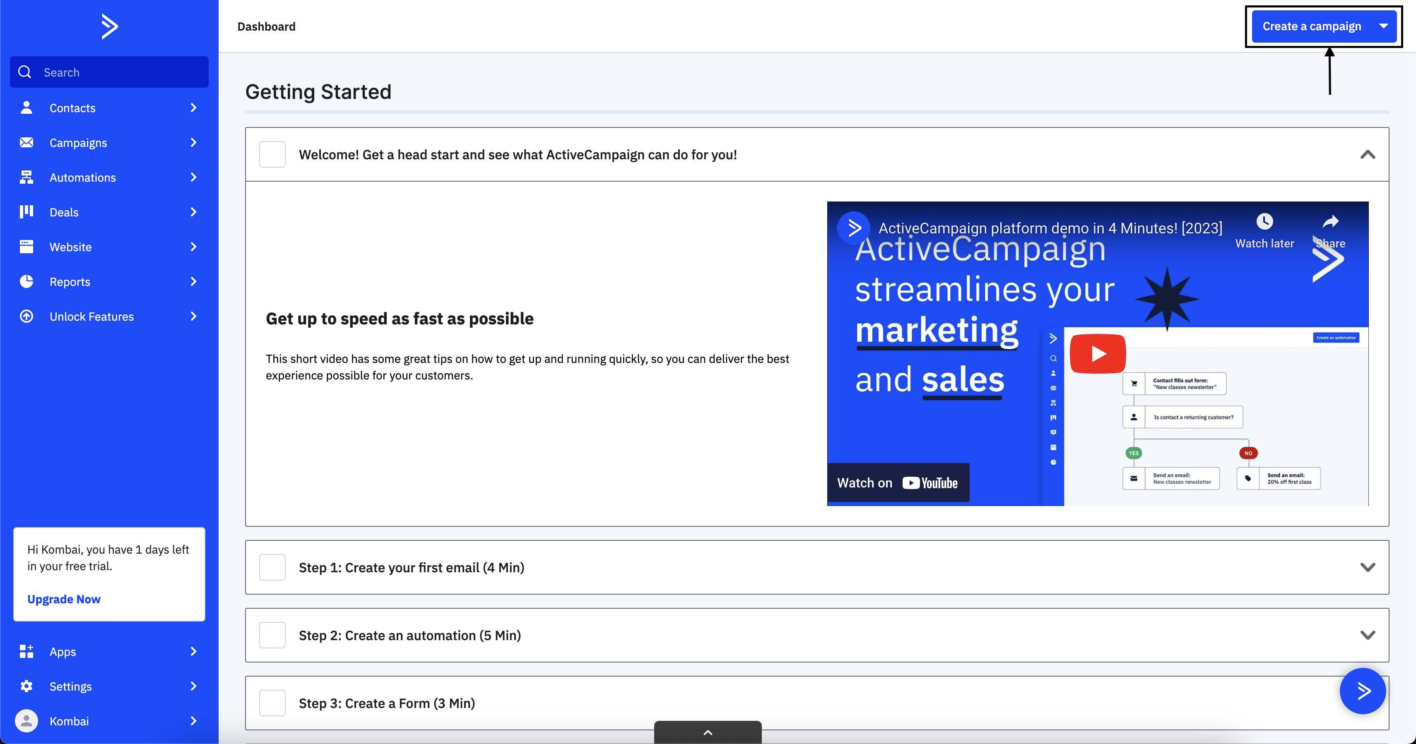Expand the Website submenu chevron
Image resolution: width=1416 pixels, height=744 pixels.
point(193,247)
